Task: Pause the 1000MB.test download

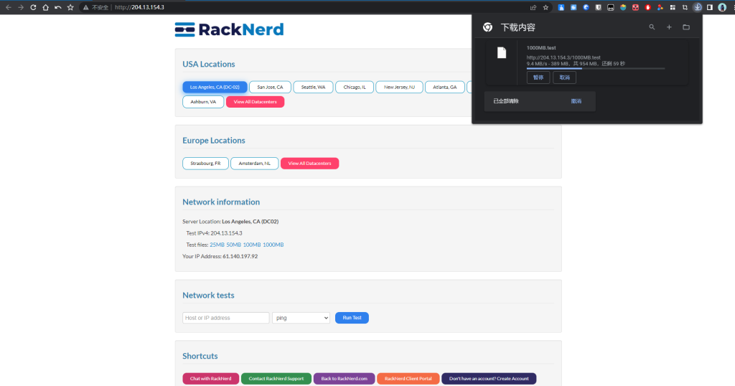Action: 538,77
